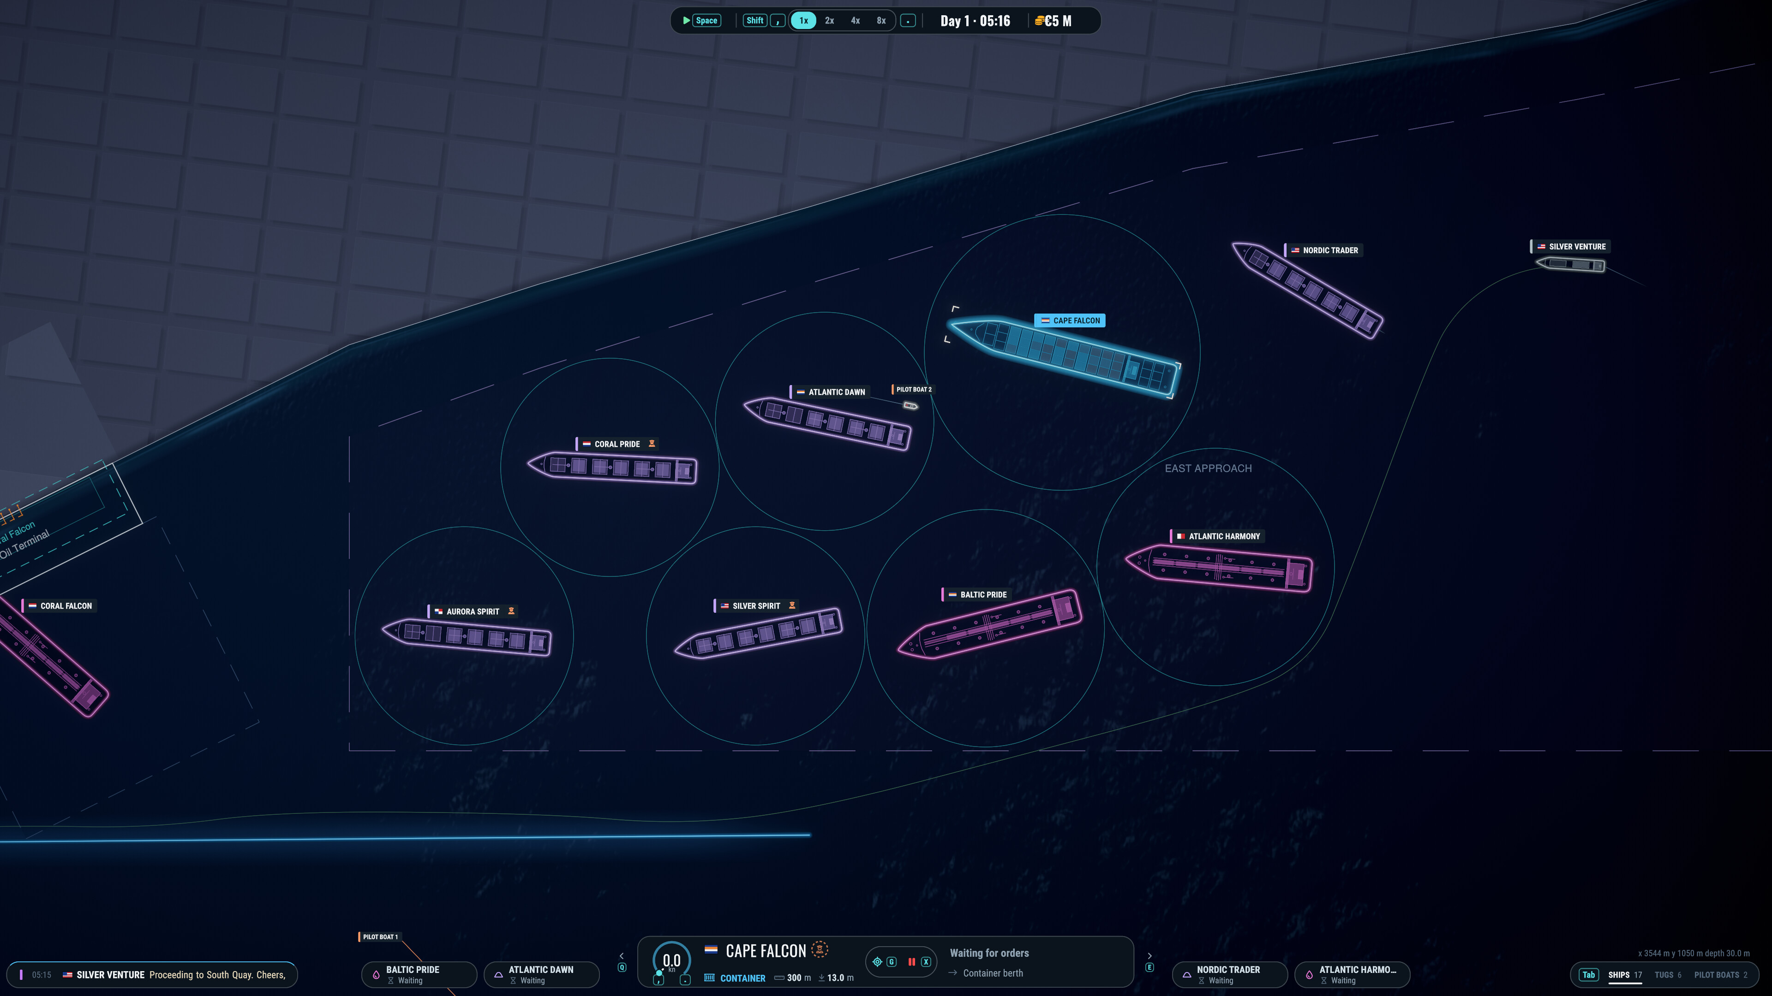Go to previous ship with left chevron
1772x996 pixels.
[x=622, y=955]
